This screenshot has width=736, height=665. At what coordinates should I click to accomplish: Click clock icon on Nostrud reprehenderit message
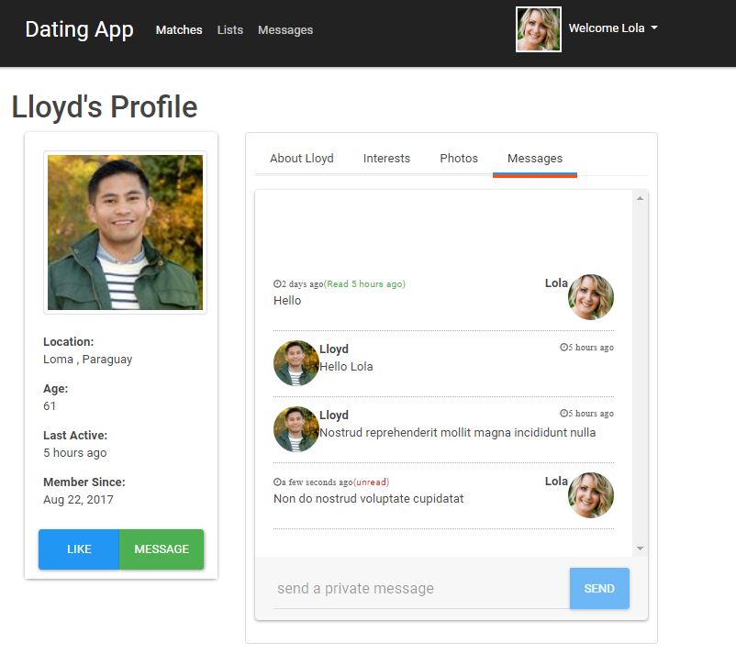click(x=563, y=413)
